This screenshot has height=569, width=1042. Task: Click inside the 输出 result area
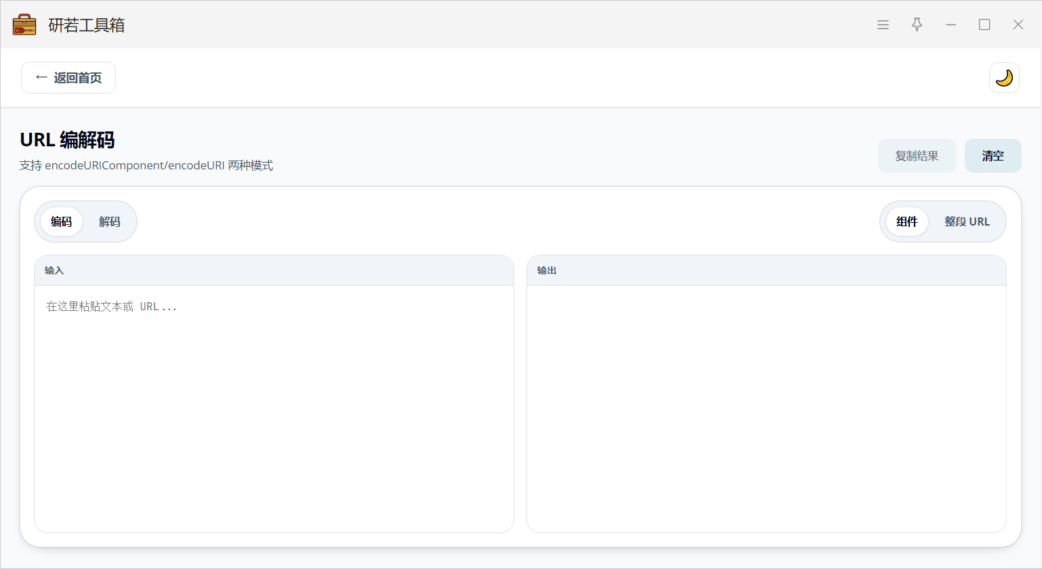[766, 406]
